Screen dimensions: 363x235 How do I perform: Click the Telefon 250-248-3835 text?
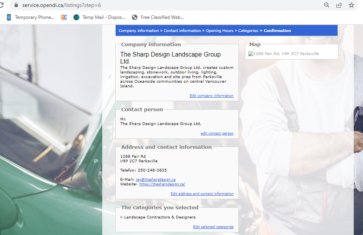[x=143, y=170]
